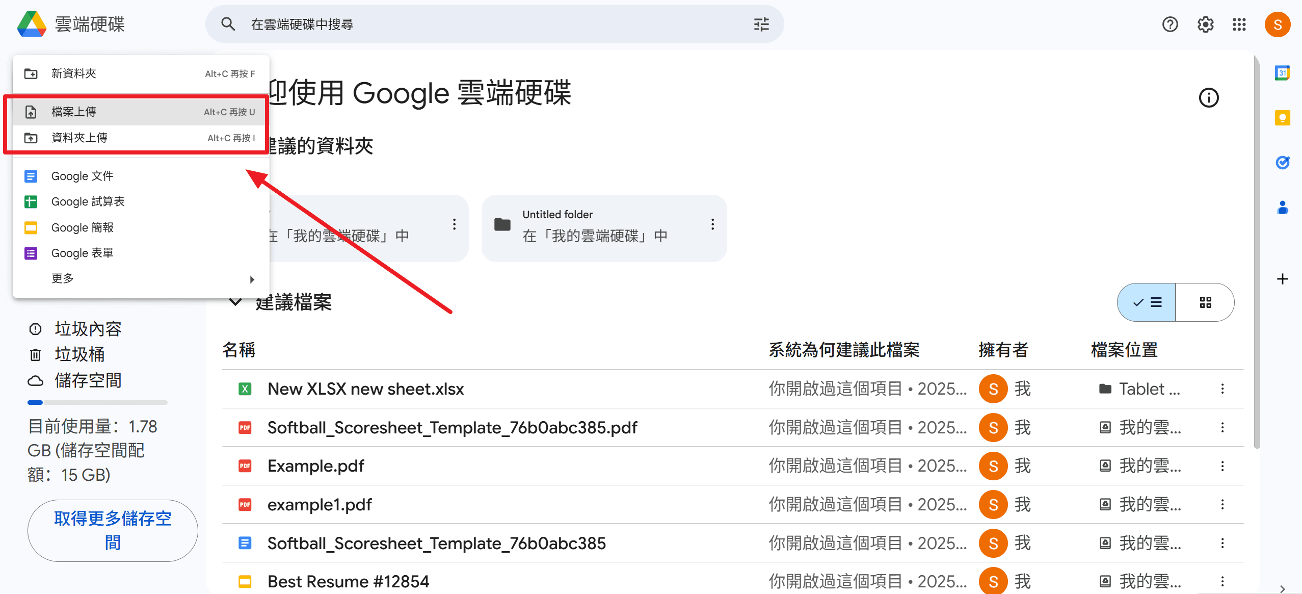The image size is (1302, 594).
Task: Click the storage usage progress bar
Action: click(x=97, y=403)
